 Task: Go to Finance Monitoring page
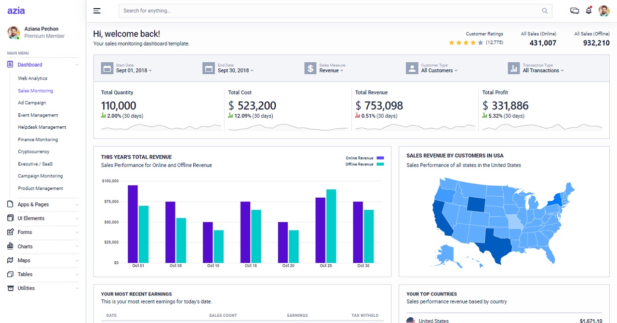38,140
